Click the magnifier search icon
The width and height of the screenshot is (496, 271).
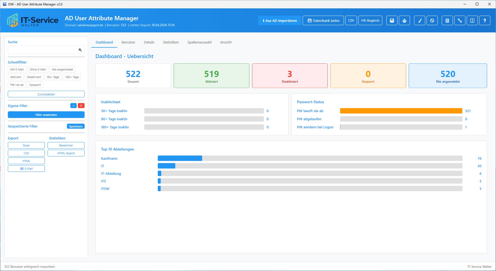tap(80, 50)
